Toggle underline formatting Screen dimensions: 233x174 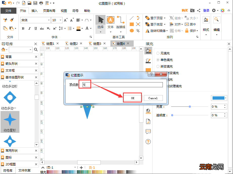click(36, 28)
